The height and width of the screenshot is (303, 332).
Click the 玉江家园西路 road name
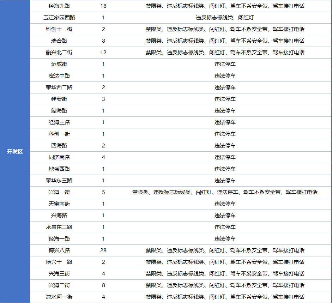point(59,18)
